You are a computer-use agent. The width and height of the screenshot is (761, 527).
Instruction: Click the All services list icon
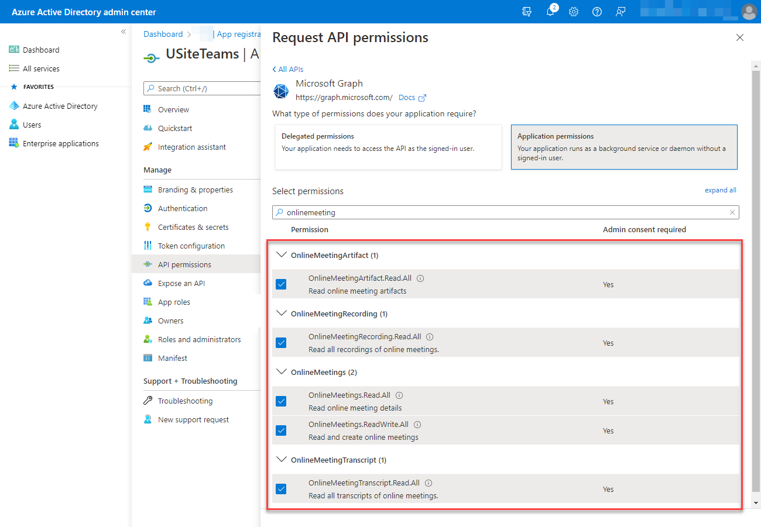coord(14,68)
